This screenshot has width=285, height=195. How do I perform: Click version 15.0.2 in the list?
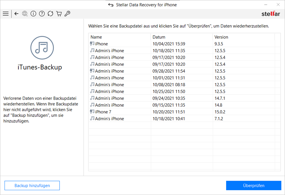pyautogui.click(x=220, y=112)
